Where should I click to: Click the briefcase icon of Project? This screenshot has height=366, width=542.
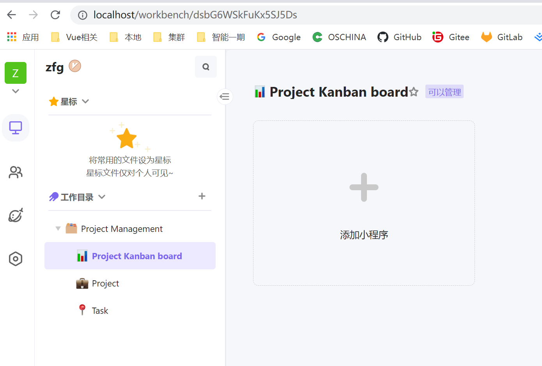tap(82, 283)
